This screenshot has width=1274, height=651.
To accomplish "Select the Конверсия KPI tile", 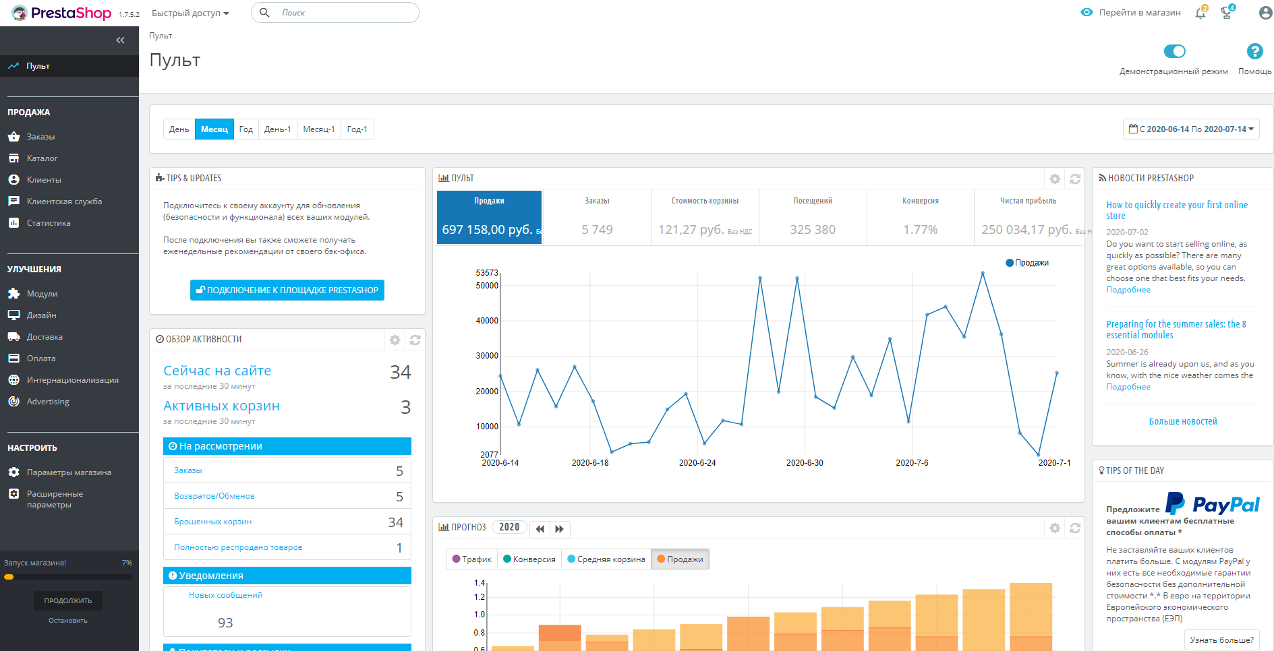I will point(921,217).
